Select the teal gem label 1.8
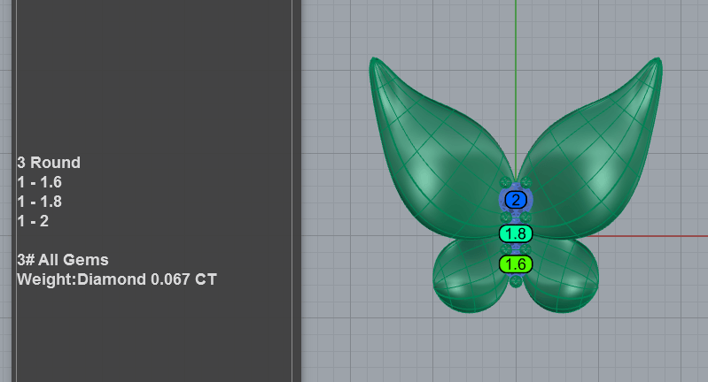Viewport: 708px width, 382px height. (x=516, y=233)
